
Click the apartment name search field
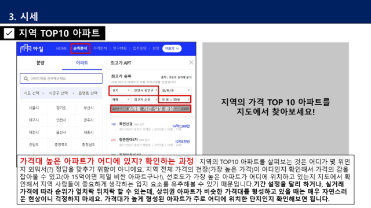click(x=61, y=79)
